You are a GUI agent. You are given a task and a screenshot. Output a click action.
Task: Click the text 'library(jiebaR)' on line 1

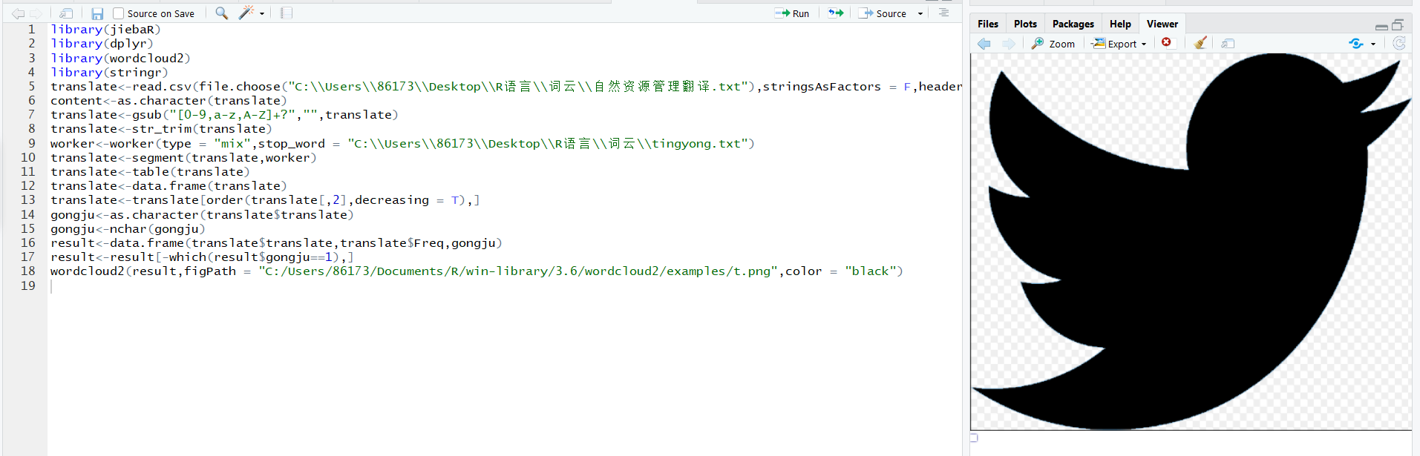(x=105, y=30)
